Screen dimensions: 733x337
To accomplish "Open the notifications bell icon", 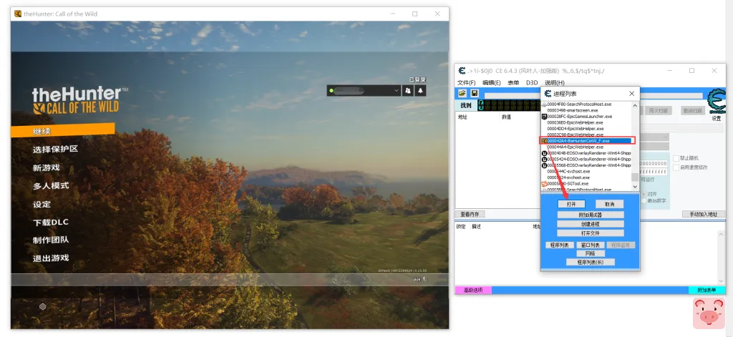I will coord(420,91).
